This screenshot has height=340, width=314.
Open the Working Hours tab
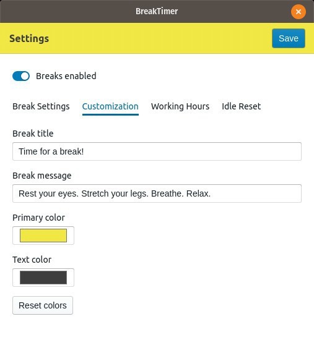tap(180, 106)
